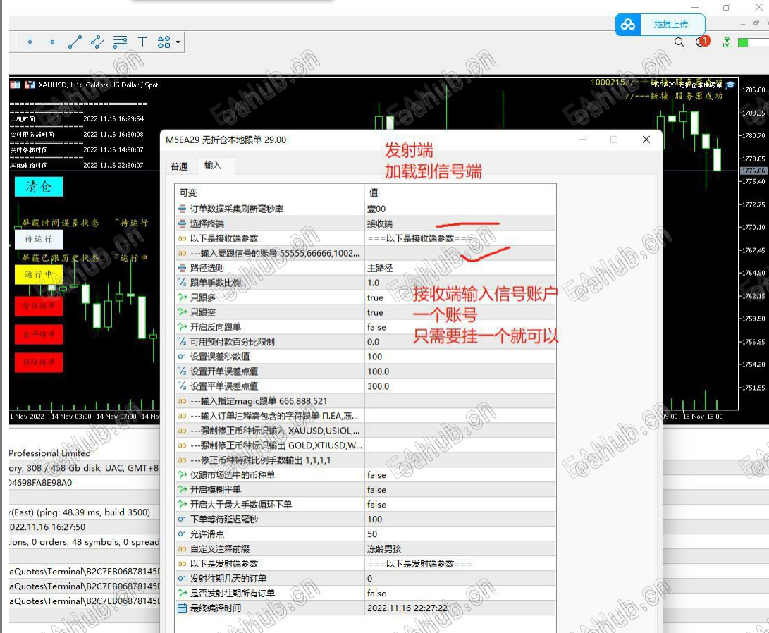Click the second red button on chart

(x=39, y=334)
